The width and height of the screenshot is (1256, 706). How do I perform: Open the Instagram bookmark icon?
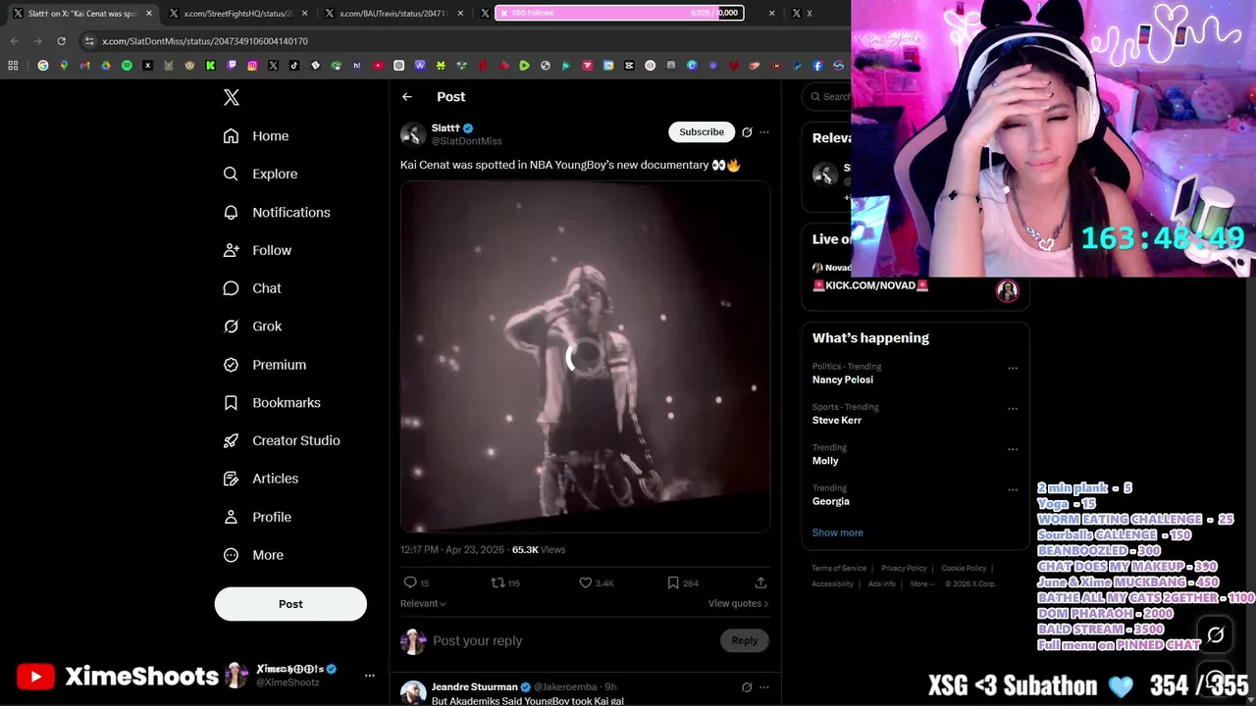pyautogui.click(x=252, y=66)
